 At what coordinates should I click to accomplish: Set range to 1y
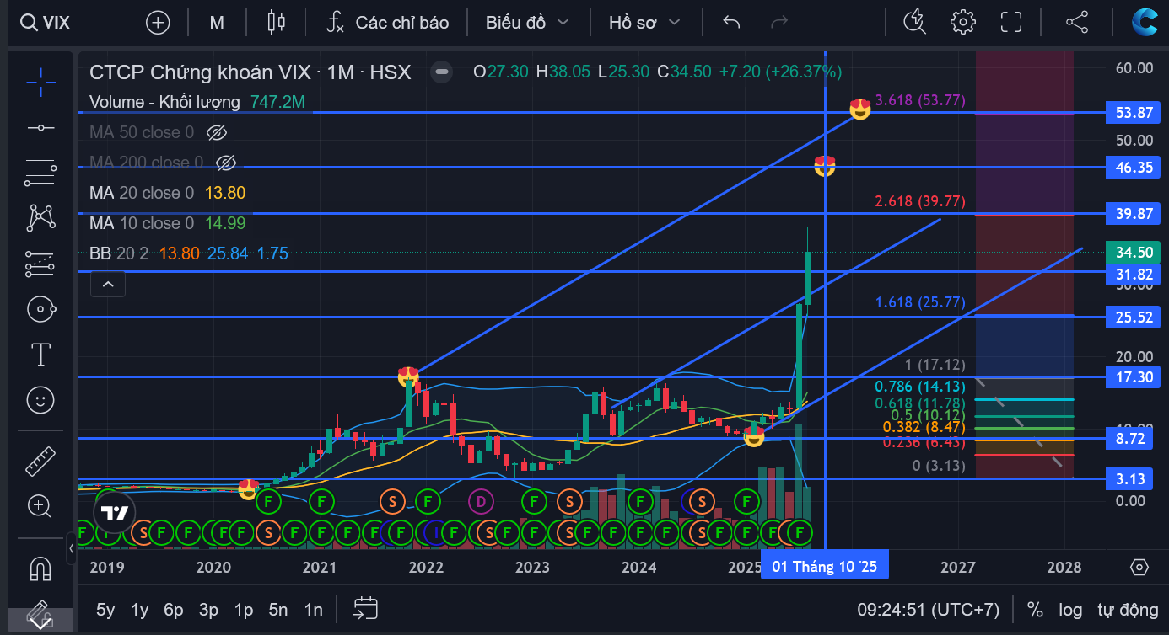140,610
